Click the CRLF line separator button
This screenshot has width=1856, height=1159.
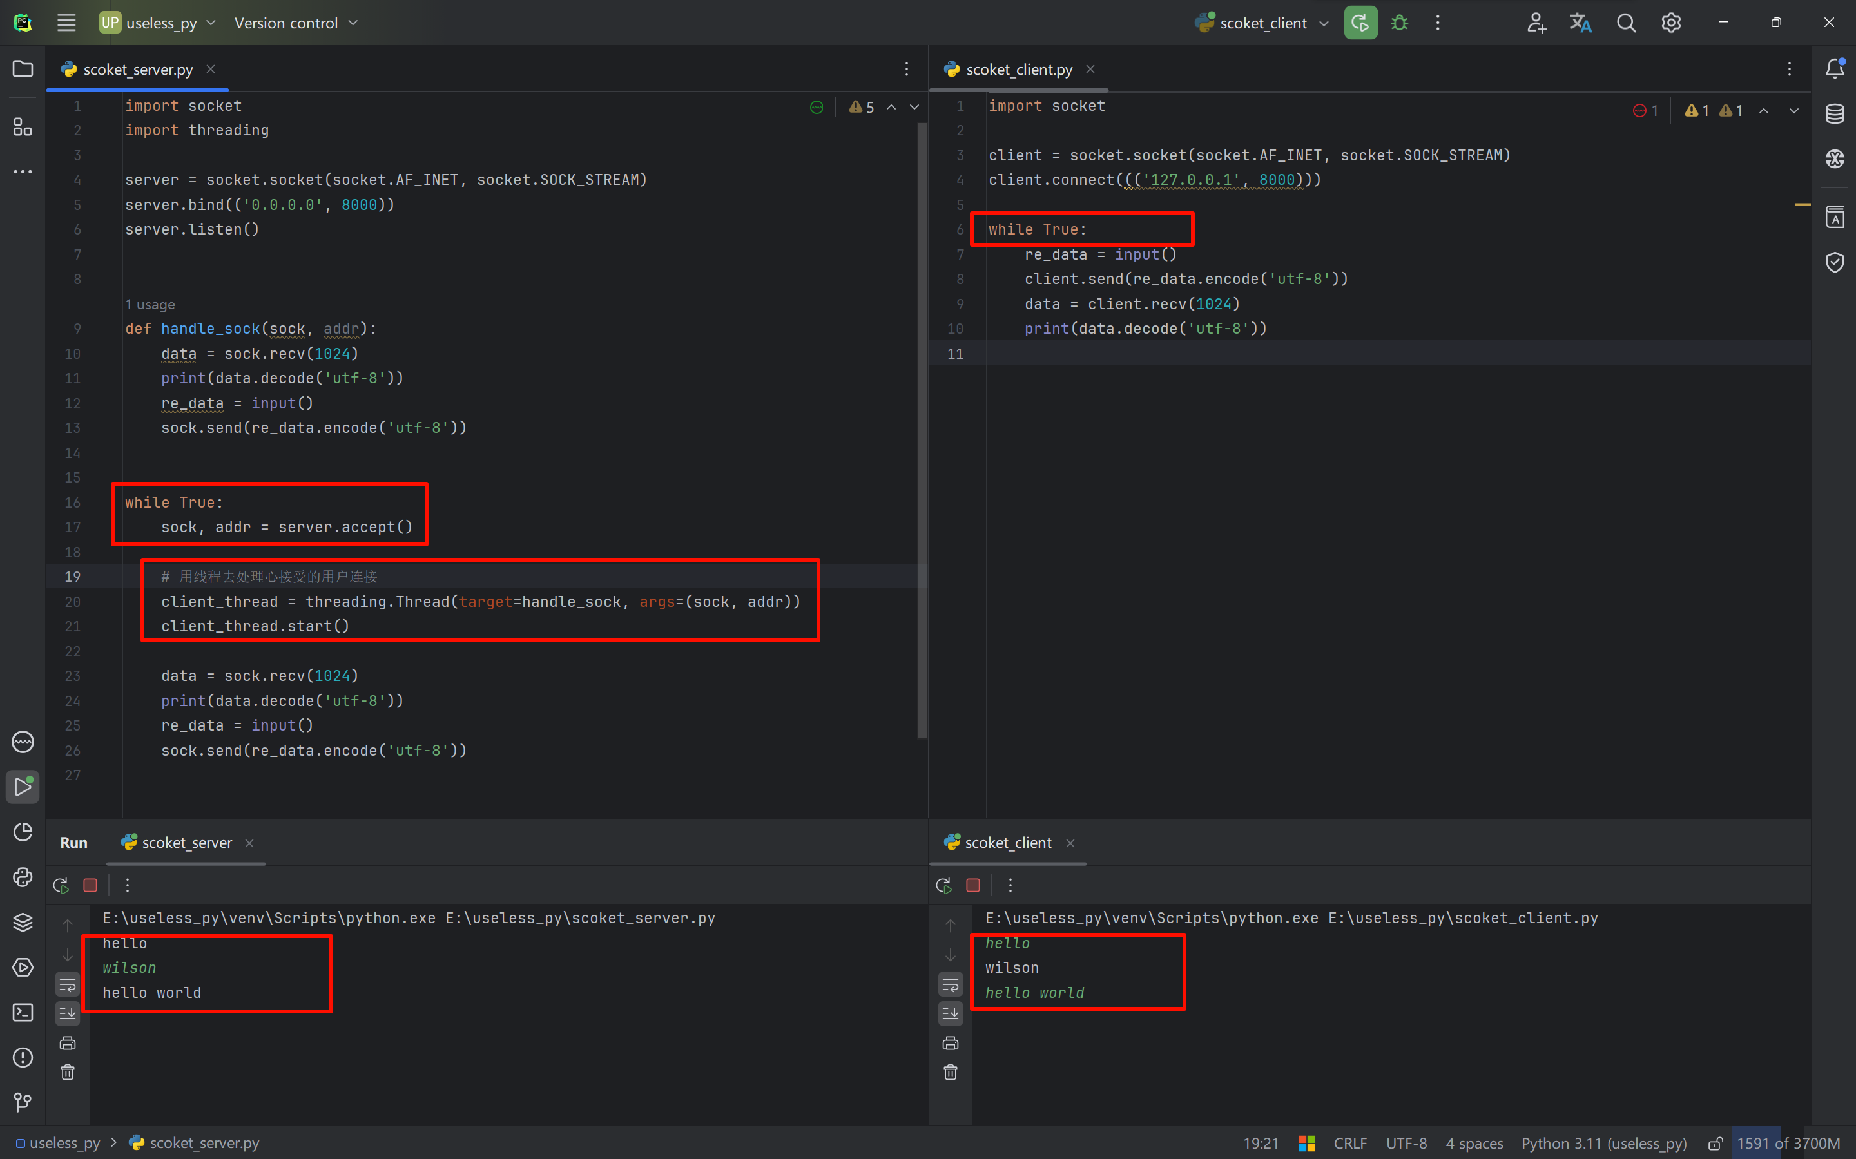(x=1349, y=1143)
